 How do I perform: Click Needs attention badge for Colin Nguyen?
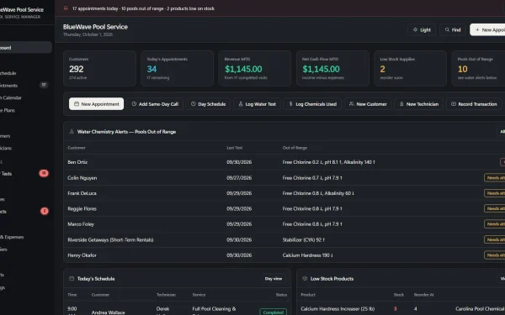tap(495, 178)
